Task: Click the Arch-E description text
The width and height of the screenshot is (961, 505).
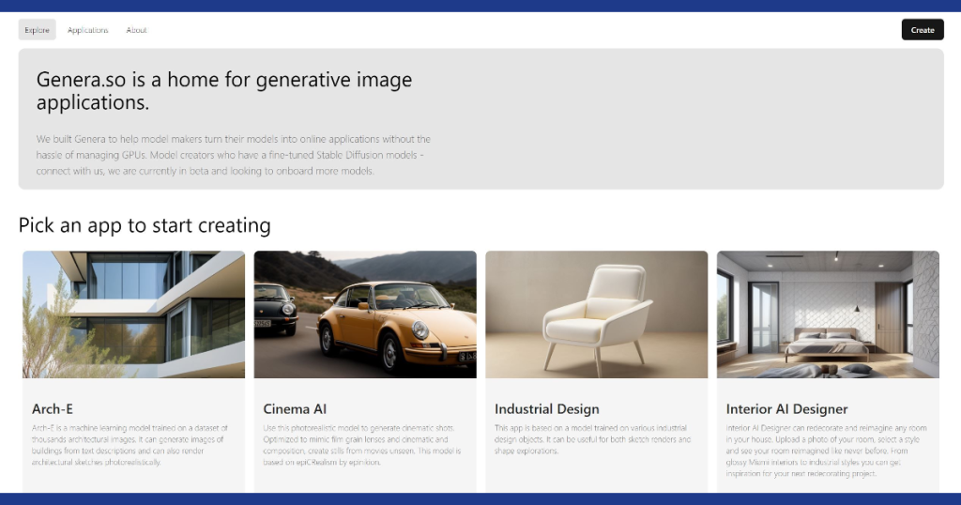Action: (x=130, y=445)
